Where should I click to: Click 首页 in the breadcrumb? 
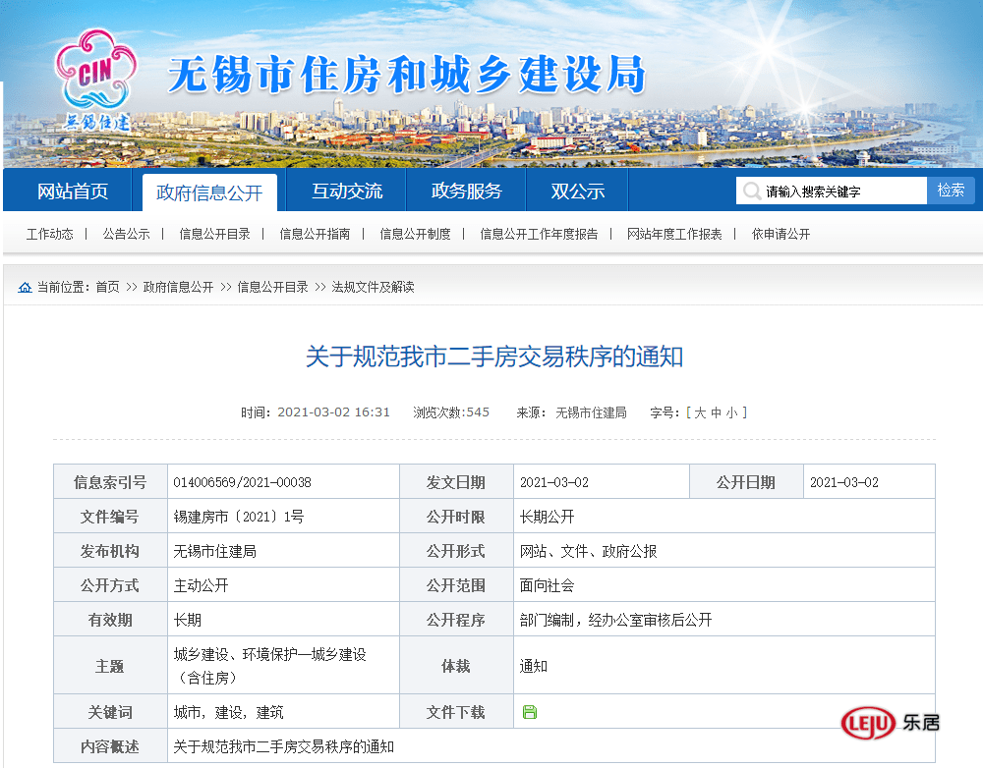pos(107,287)
